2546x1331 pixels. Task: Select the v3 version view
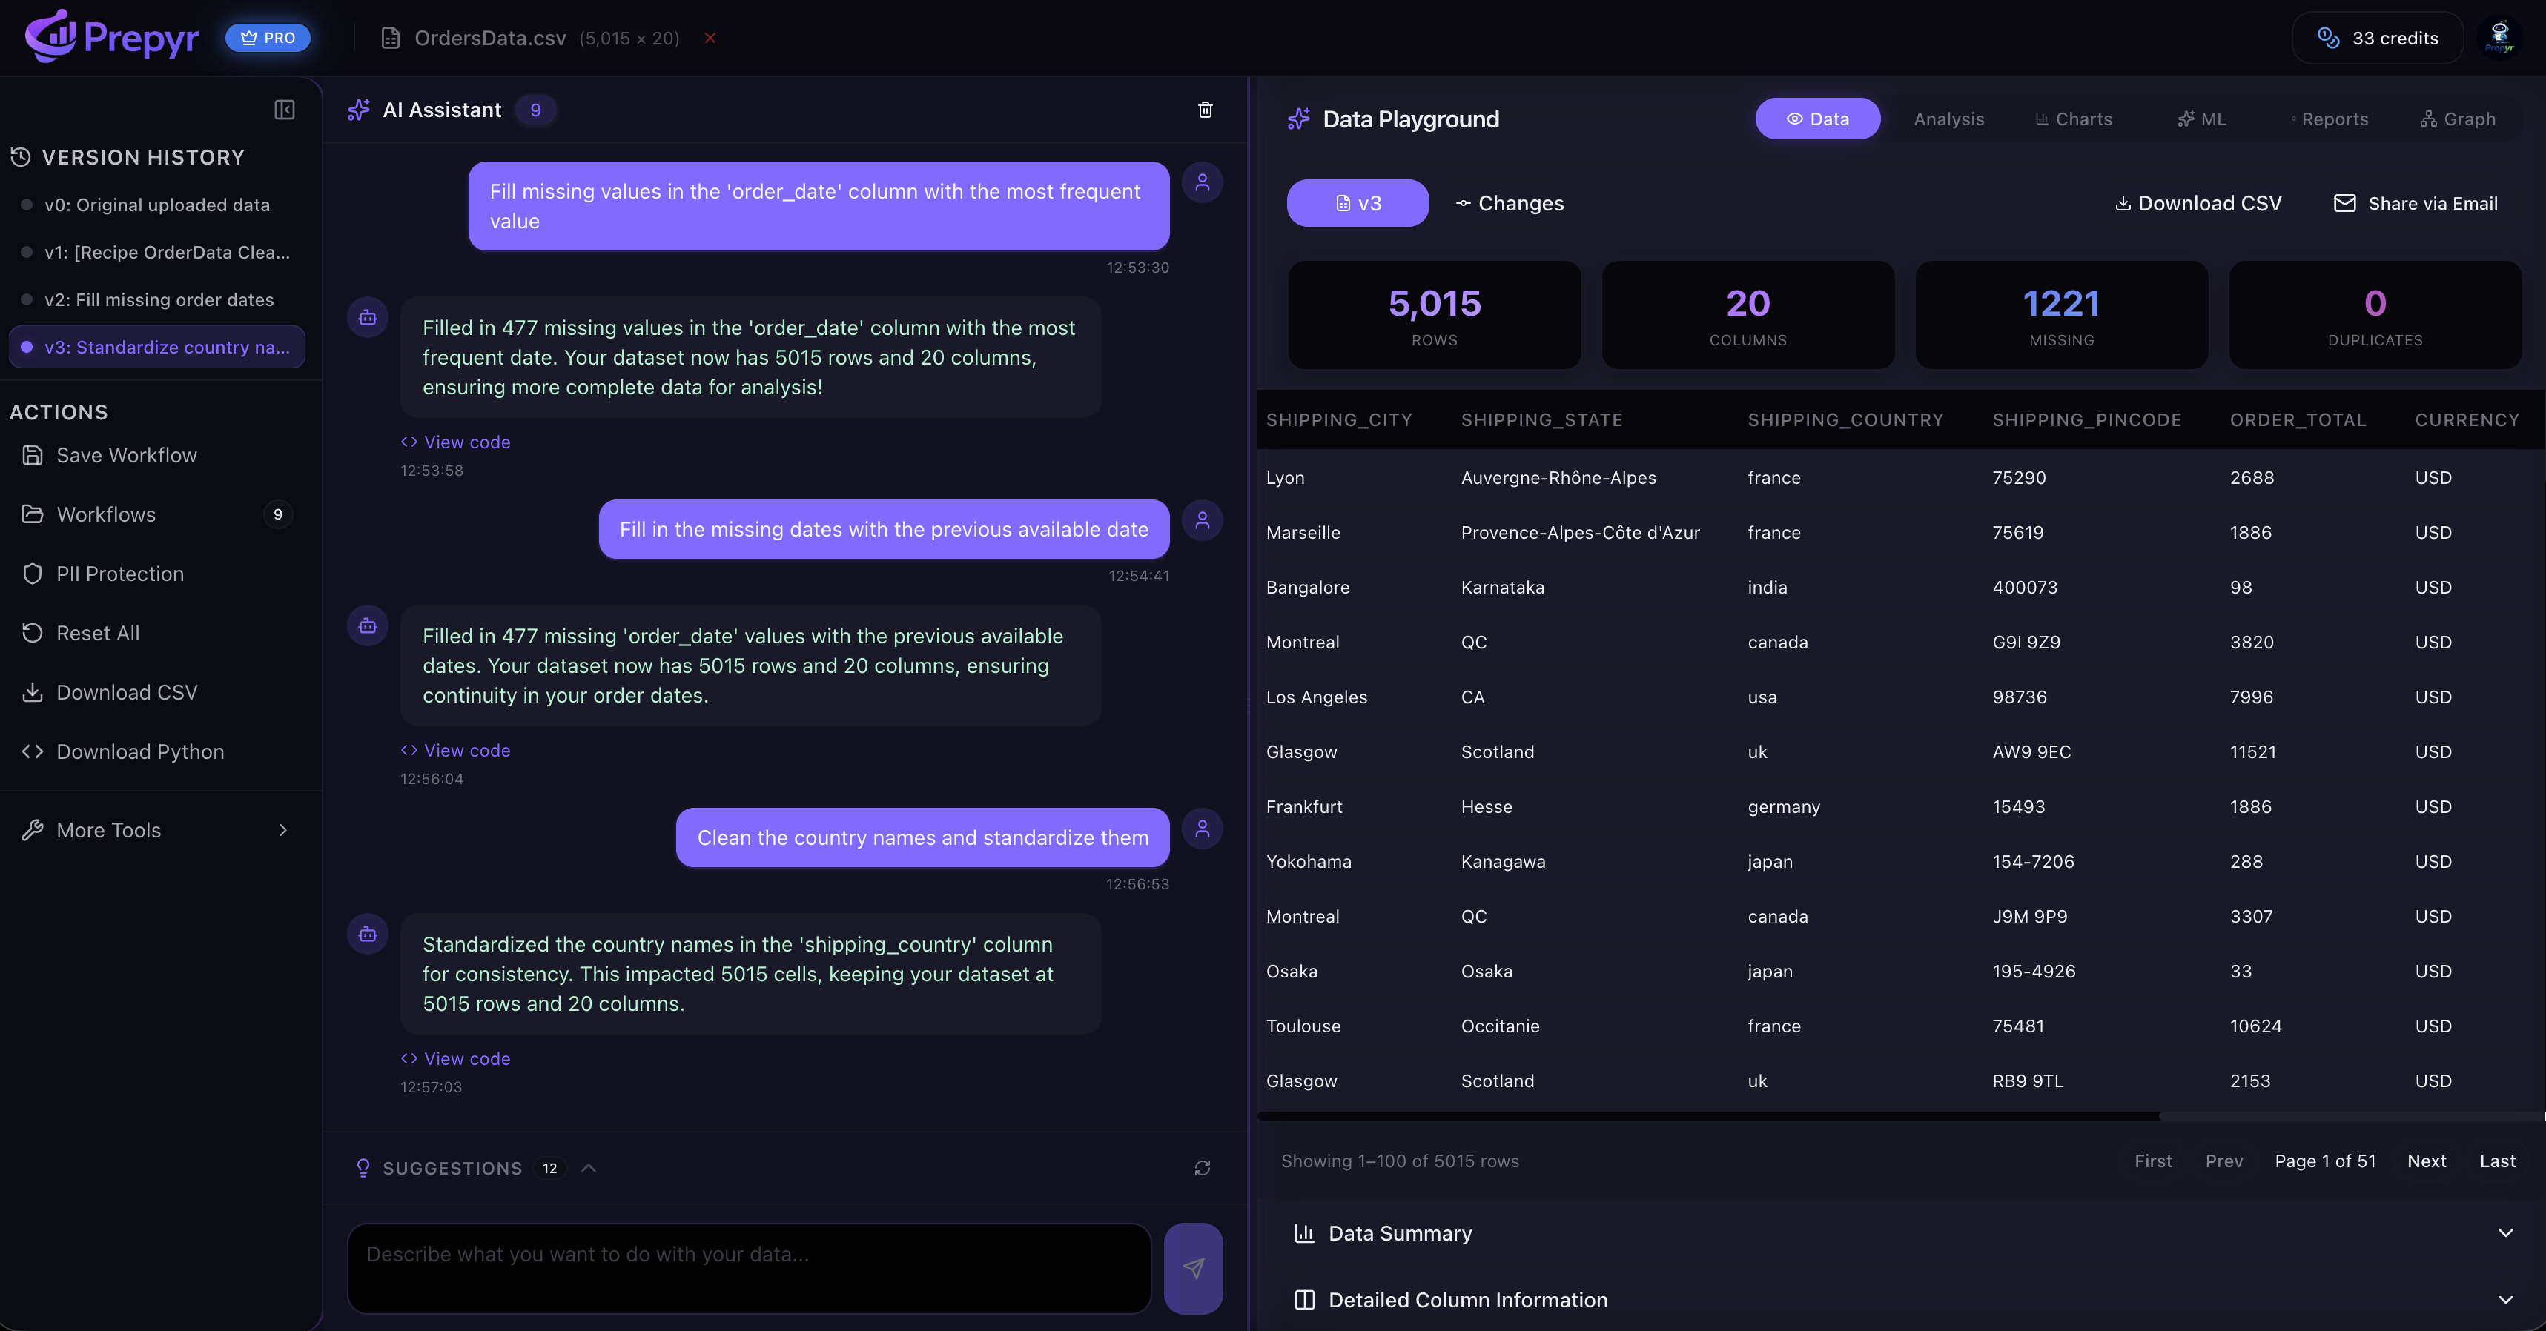[1357, 202]
